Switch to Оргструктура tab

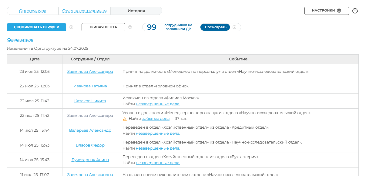tap(32, 11)
